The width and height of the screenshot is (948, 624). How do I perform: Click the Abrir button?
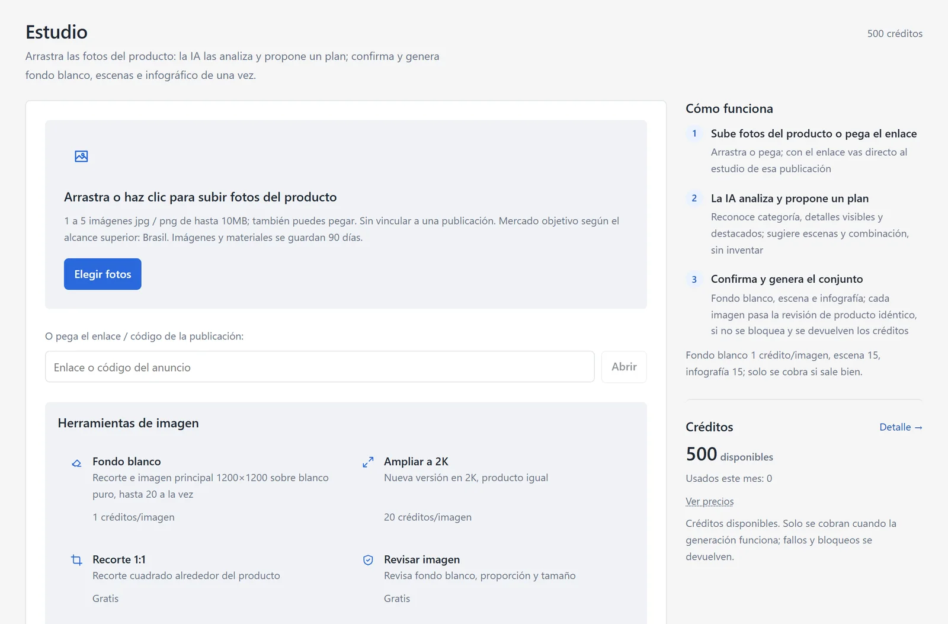624,367
